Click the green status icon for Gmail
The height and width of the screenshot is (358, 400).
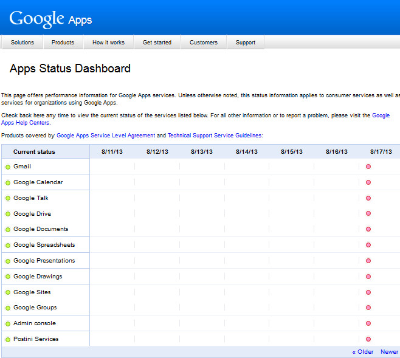[8, 167]
